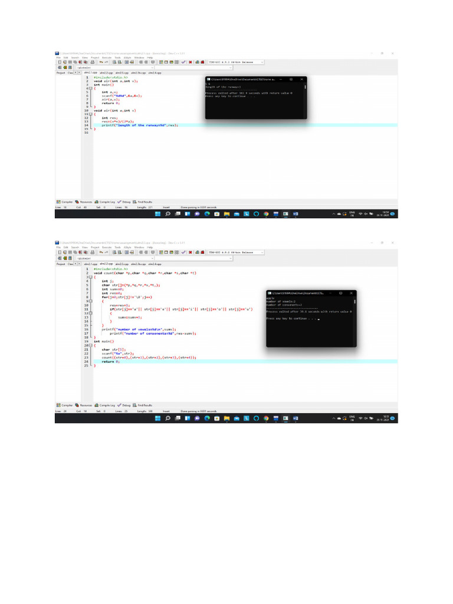453x604 pixels.
Task: Collapse code fold at line 3 in alm2.2.cpp editor
Action: pos(90,277)
